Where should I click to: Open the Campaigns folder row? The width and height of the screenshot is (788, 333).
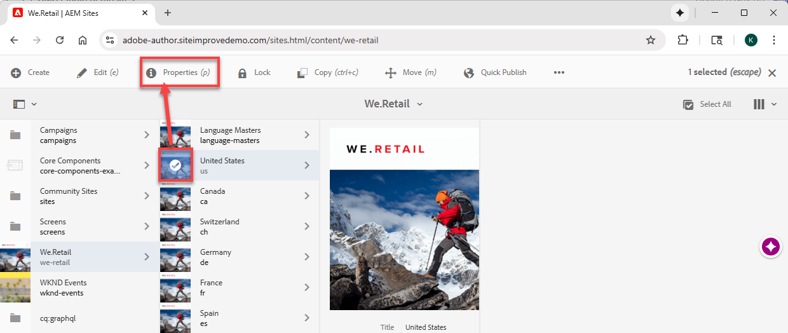pyautogui.click(x=79, y=135)
